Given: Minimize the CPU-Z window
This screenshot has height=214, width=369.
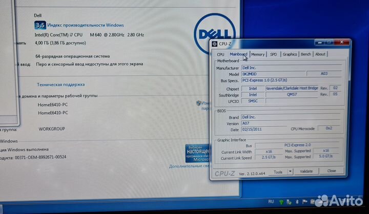Looking at the screenshot, I should click(x=320, y=42).
